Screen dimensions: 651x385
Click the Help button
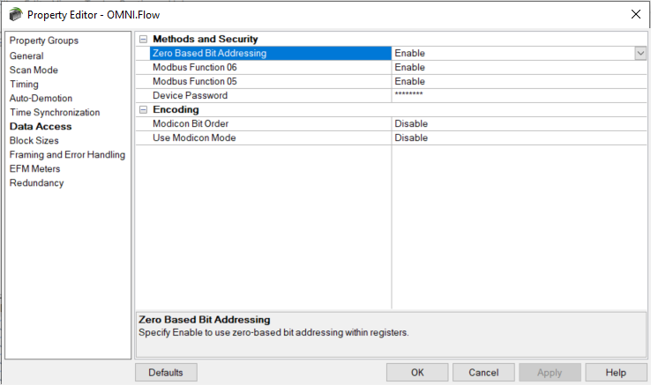[x=616, y=373]
